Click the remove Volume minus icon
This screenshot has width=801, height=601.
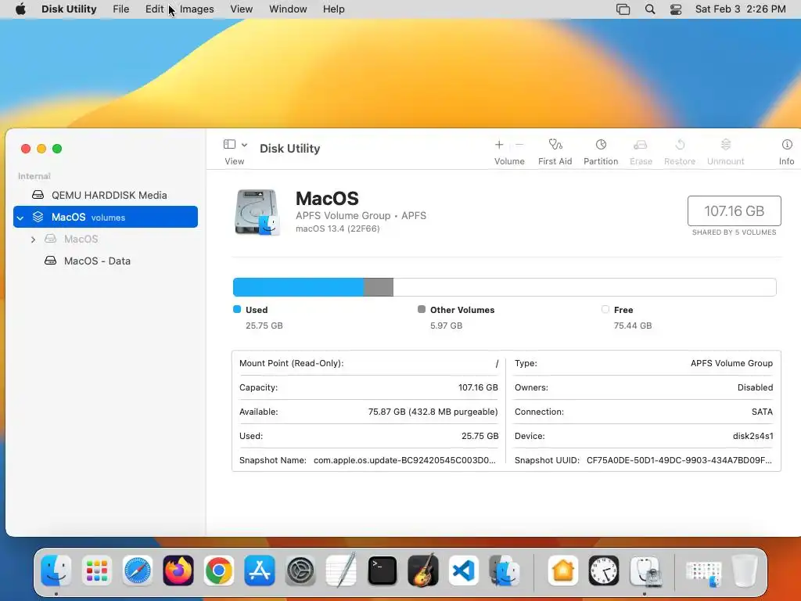519,145
